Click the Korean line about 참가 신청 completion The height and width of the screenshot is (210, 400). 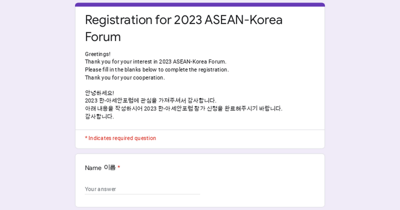pos(184,109)
